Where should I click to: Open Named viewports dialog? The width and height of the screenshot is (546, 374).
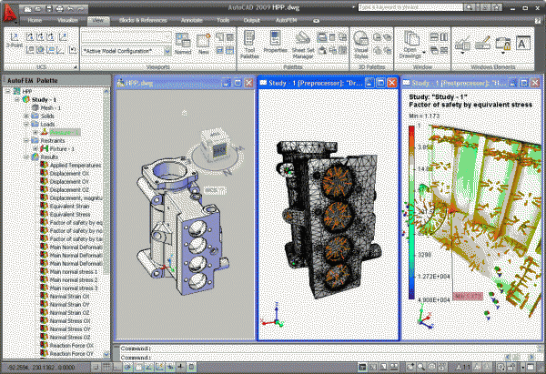(x=183, y=44)
